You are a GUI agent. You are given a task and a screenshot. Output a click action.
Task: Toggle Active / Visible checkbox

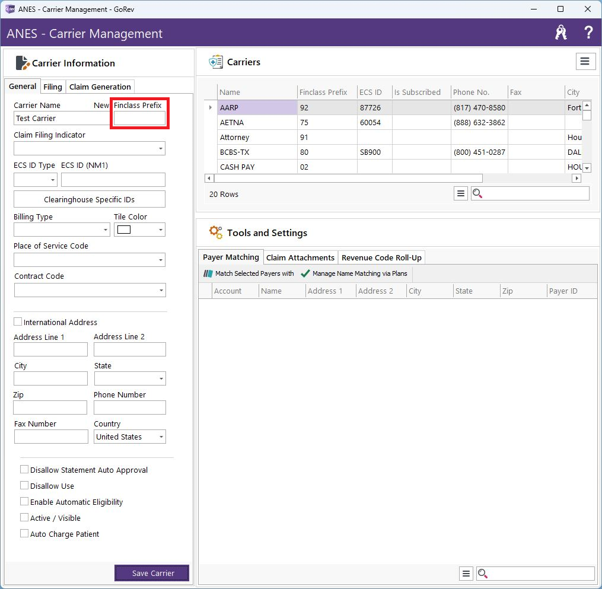pyautogui.click(x=24, y=518)
